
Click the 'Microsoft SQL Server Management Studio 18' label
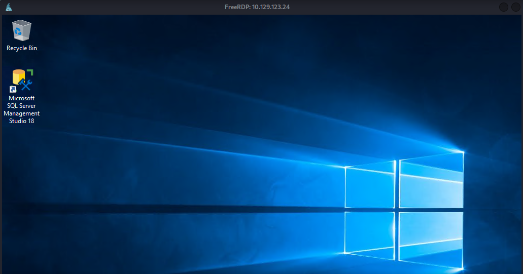(22, 109)
